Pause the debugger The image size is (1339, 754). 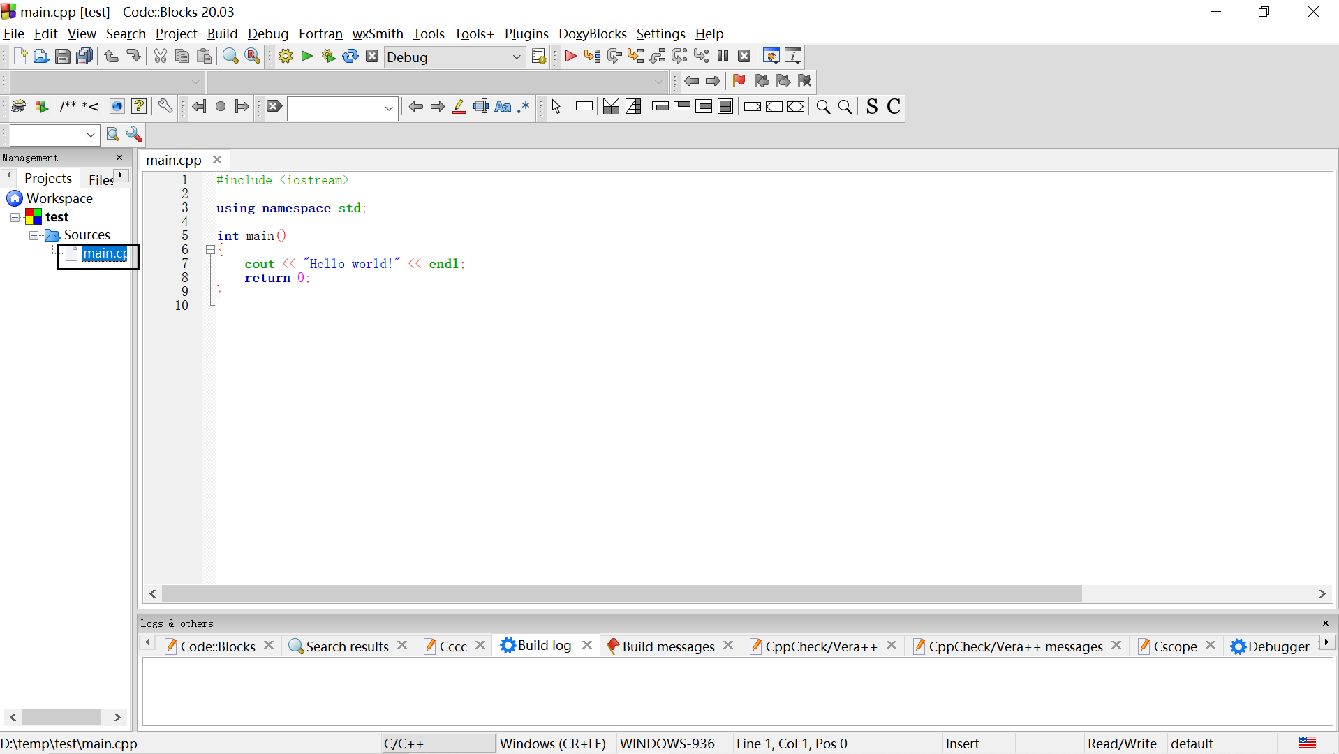coord(723,57)
